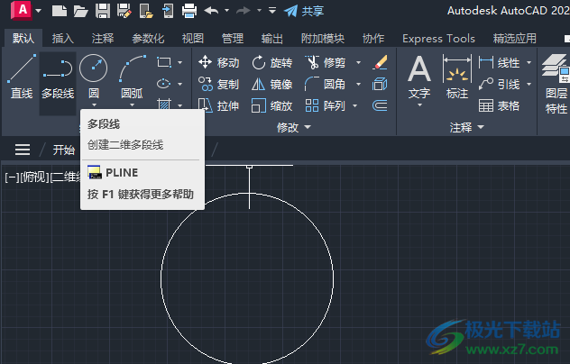Open Quick Access Toolbar customize dropdown
Screen dimensions: 570x364
[272, 11]
